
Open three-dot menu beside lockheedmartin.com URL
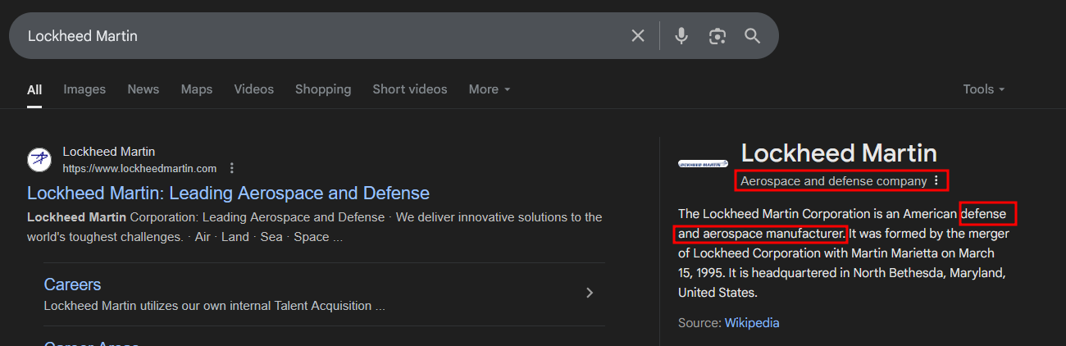click(232, 168)
